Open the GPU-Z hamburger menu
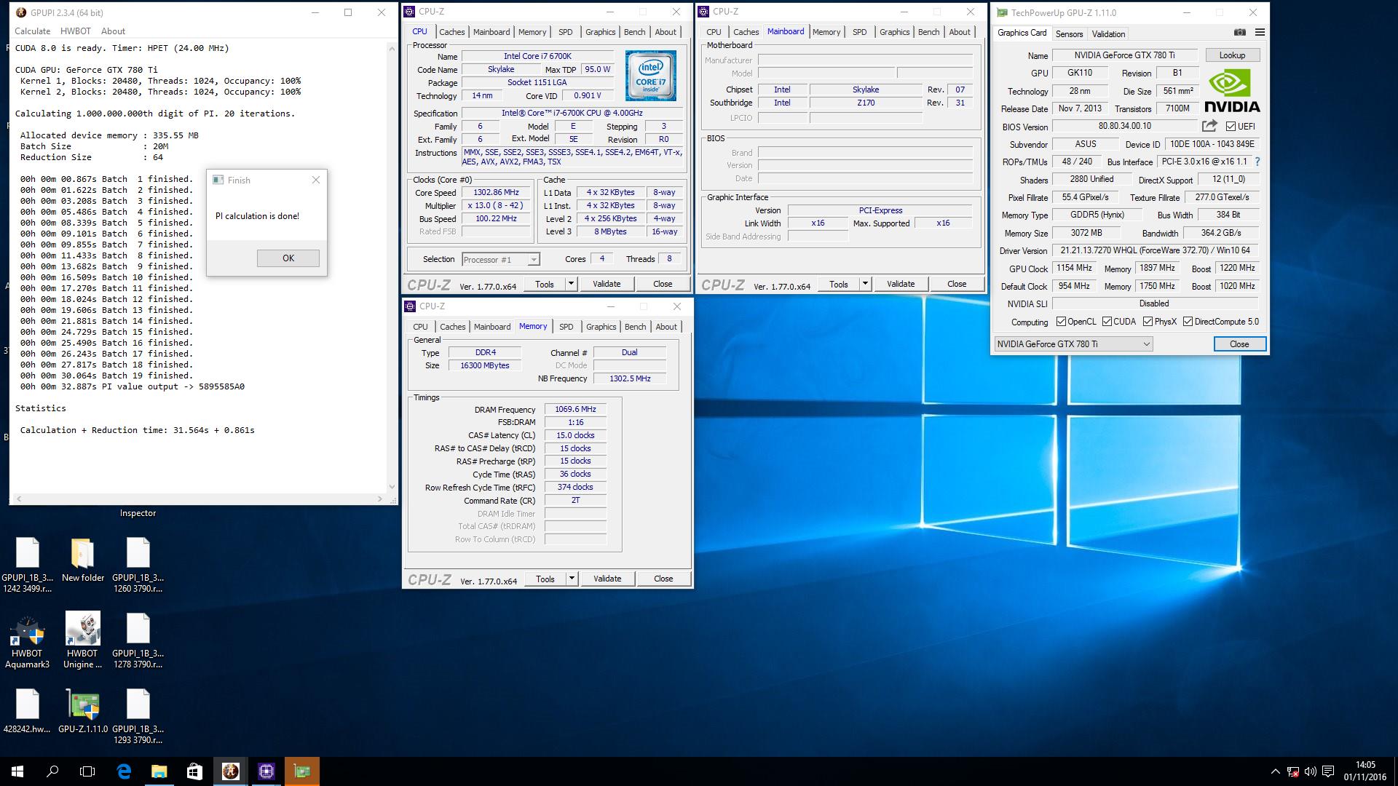This screenshot has height=786, width=1398. coord(1260,32)
